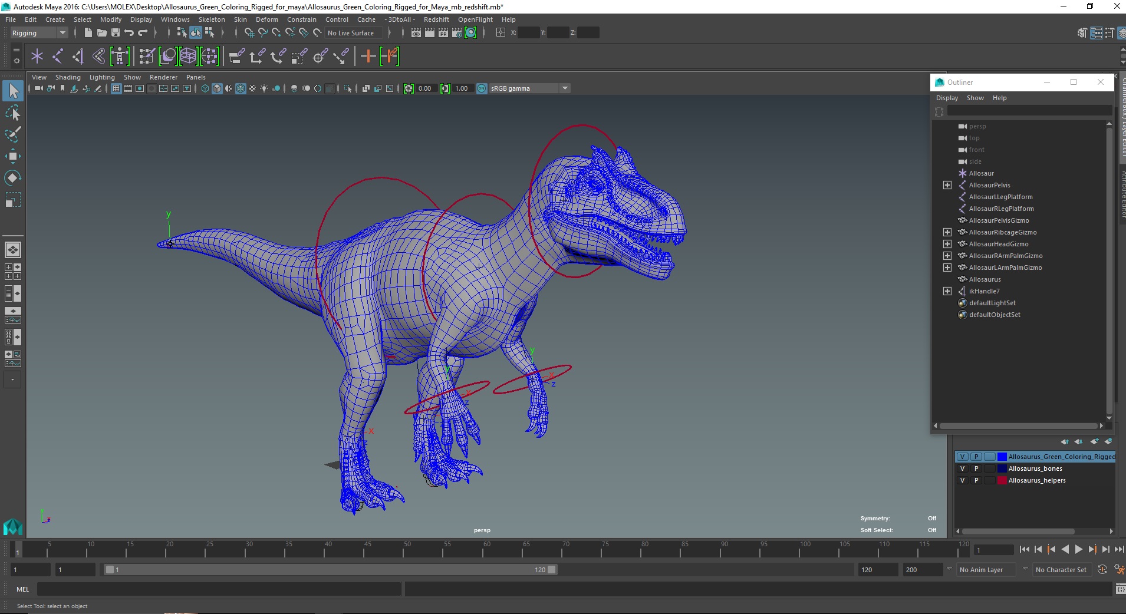The width and height of the screenshot is (1126, 614).
Task: Open the Outliner Display menu
Action: point(947,98)
